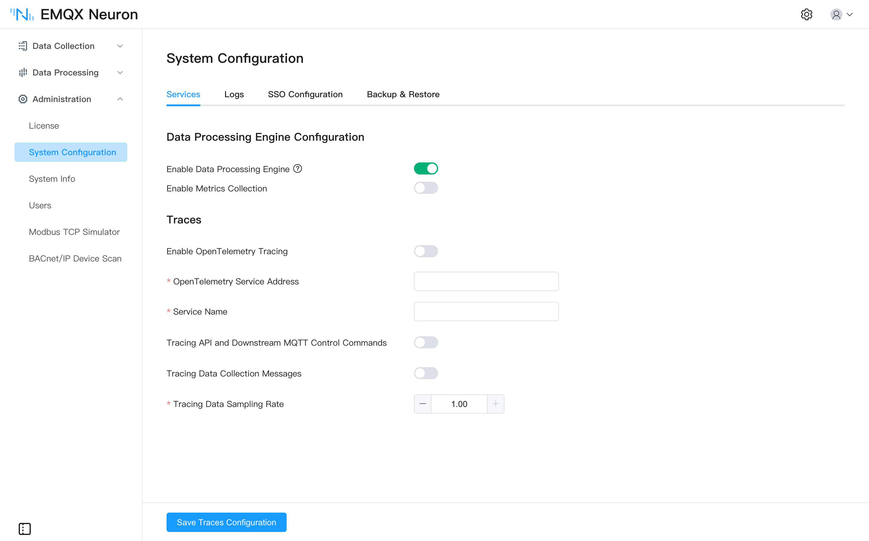Switch to the Logs tab

click(234, 94)
